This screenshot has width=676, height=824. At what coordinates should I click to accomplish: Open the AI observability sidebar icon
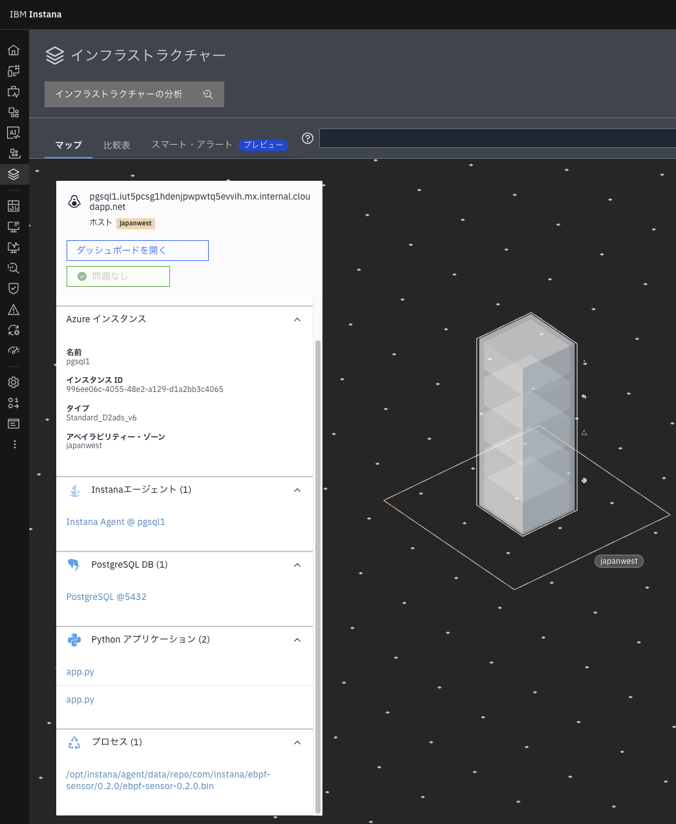click(x=14, y=133)
